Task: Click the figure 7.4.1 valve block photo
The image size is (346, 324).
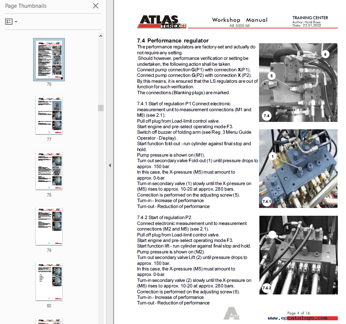Action: [298, 168]
